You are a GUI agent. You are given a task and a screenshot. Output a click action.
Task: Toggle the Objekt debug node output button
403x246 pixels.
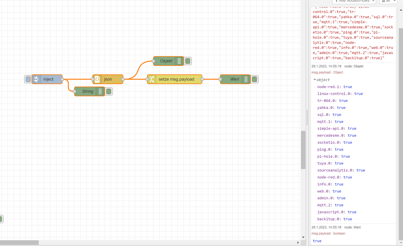(x=188, y=61)
